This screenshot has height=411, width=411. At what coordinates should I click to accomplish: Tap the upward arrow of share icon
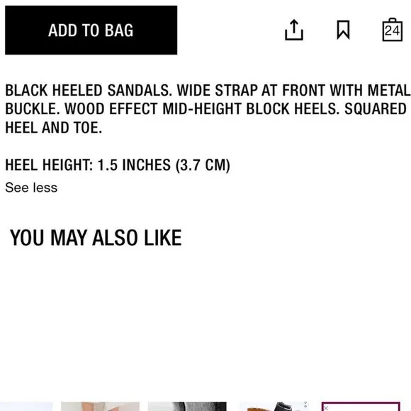point(294,26)
